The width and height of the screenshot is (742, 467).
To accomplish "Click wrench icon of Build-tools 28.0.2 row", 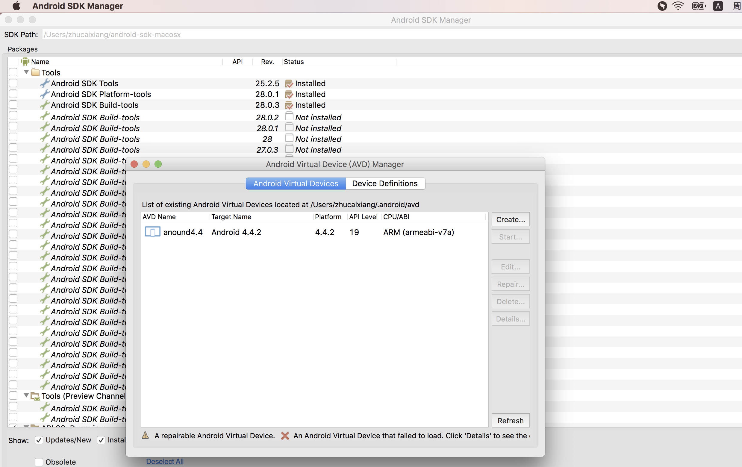I will pos(45,116).
